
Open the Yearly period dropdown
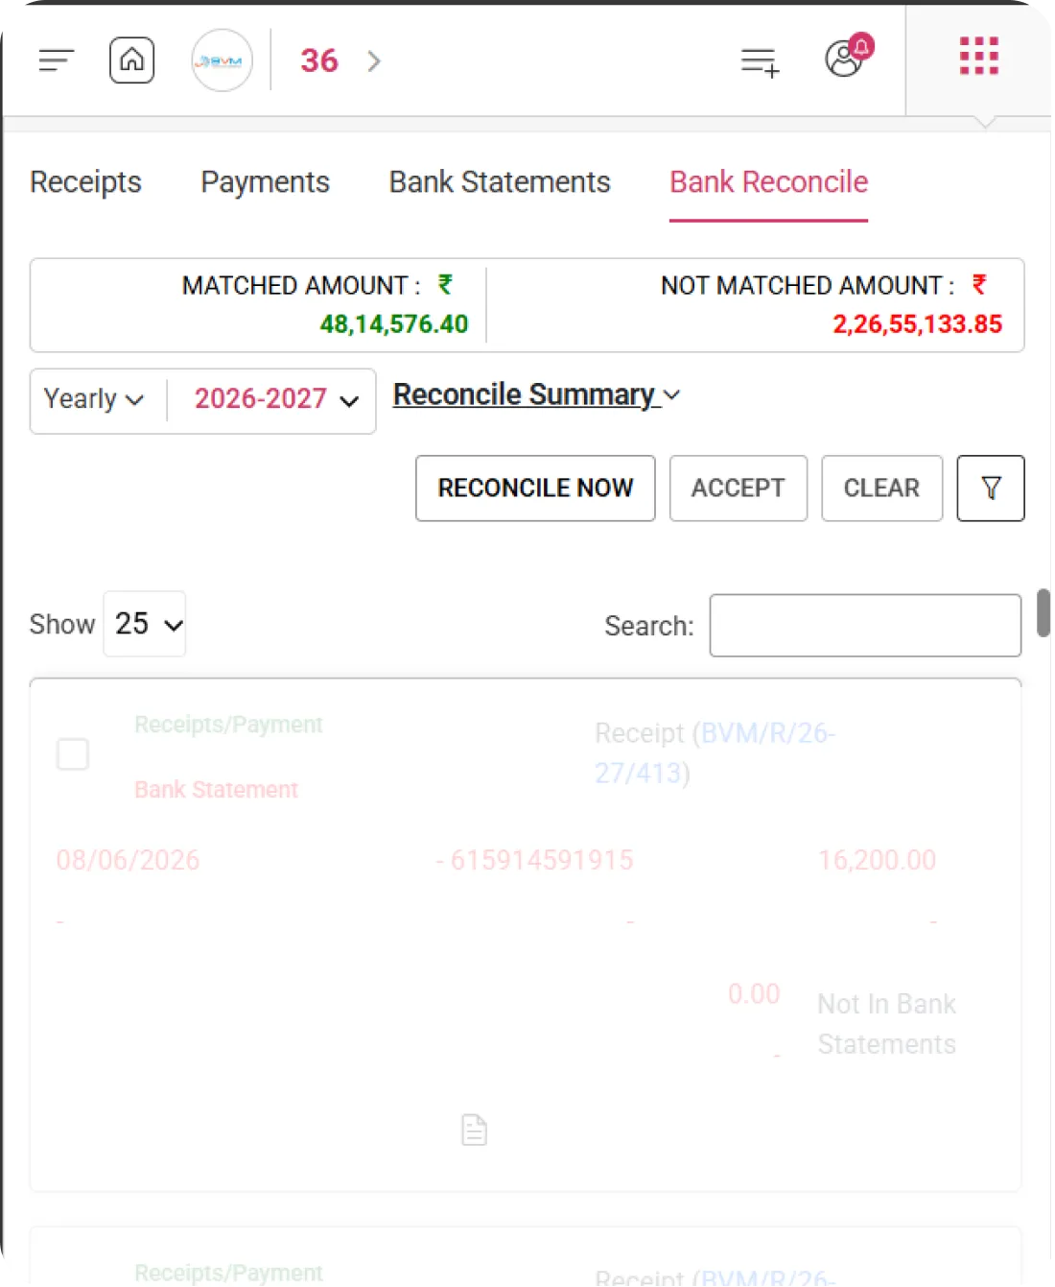(94, 399)
